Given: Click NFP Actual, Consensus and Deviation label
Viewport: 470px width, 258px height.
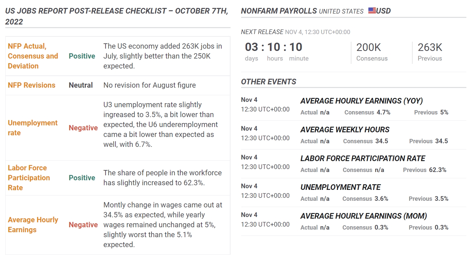Looking at the screenshot, I should 33,56.
